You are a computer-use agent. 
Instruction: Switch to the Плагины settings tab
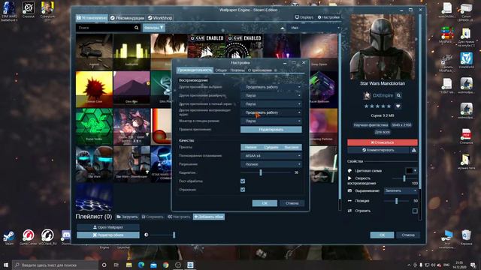click(x=237, y=70)
